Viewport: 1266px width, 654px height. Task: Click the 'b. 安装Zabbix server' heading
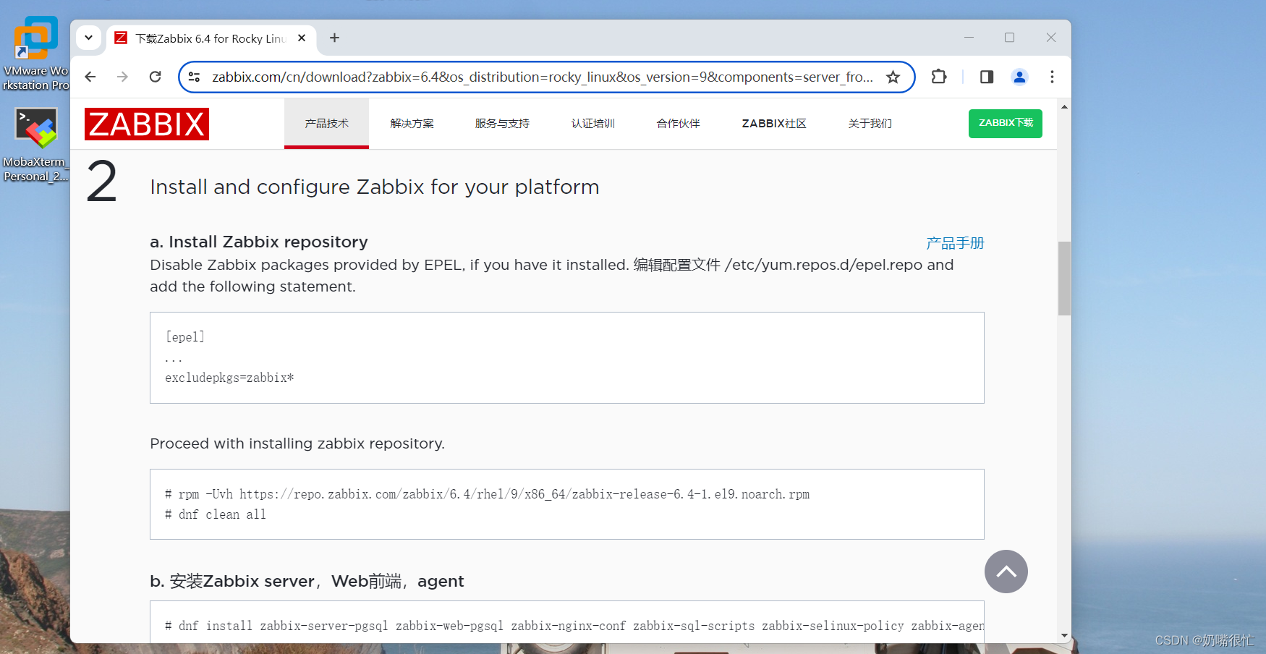pyautogui.click(x=307, y=581)
